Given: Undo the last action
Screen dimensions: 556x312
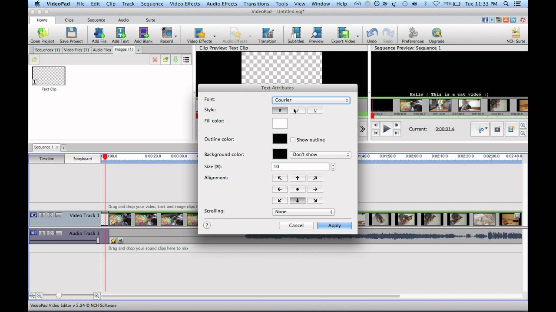Looking at the screenshot, I should pos(372,36).
